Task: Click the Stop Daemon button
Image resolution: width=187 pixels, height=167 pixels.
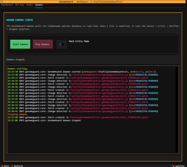Action: tap(43, 44)
